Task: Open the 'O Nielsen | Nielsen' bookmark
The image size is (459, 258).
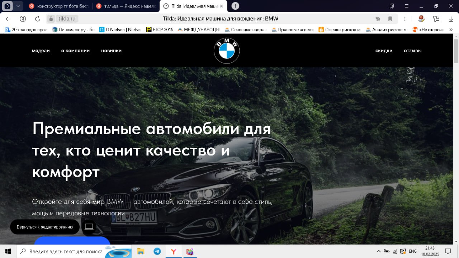Action: coord(120,30)
